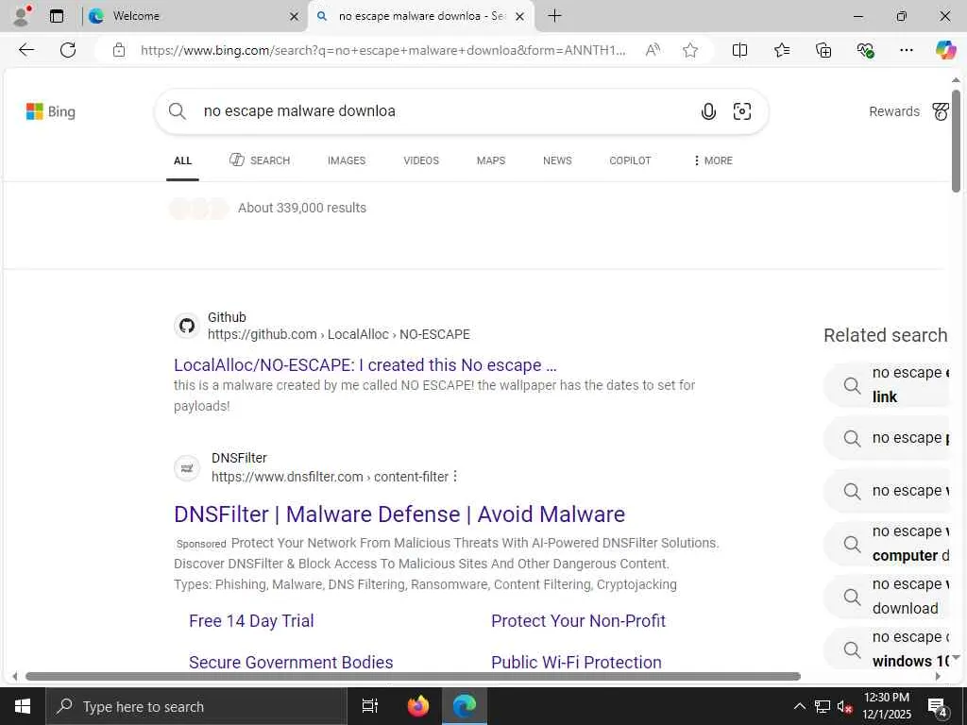Screen dimensions: 967x725
Task: Open Protect Your Non-Profit link
Action: (x=579, y=621)
